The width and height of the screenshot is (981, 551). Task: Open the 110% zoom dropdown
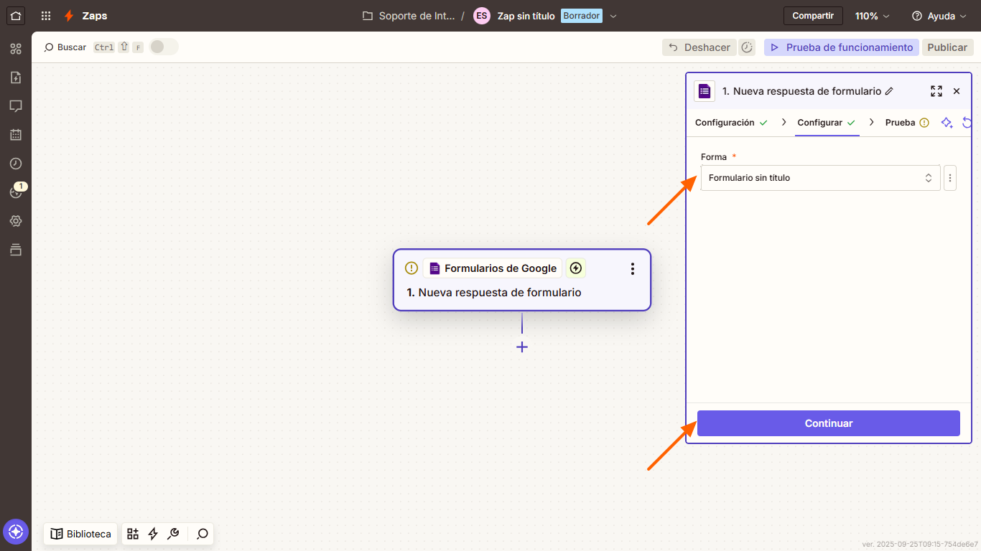[x=871, y=15]
